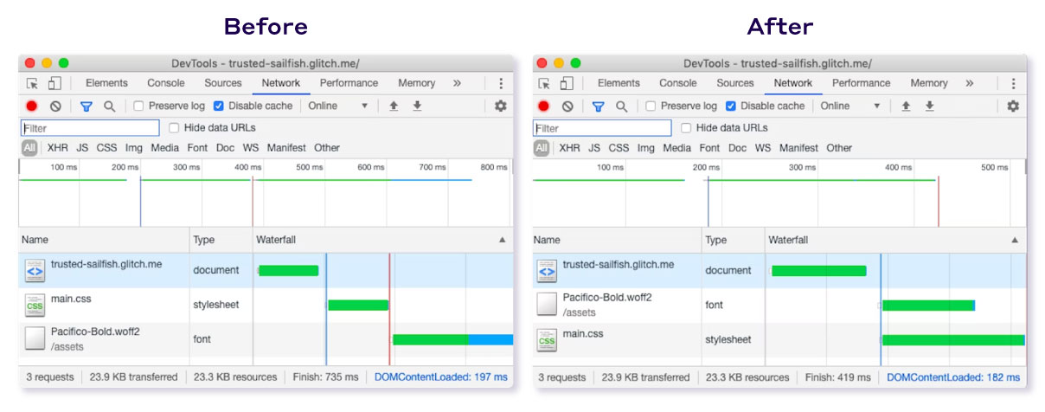Uncheck Disable cache in After window
The height and width of the screenshot is (412, 1045).
(x=730, y=106)
